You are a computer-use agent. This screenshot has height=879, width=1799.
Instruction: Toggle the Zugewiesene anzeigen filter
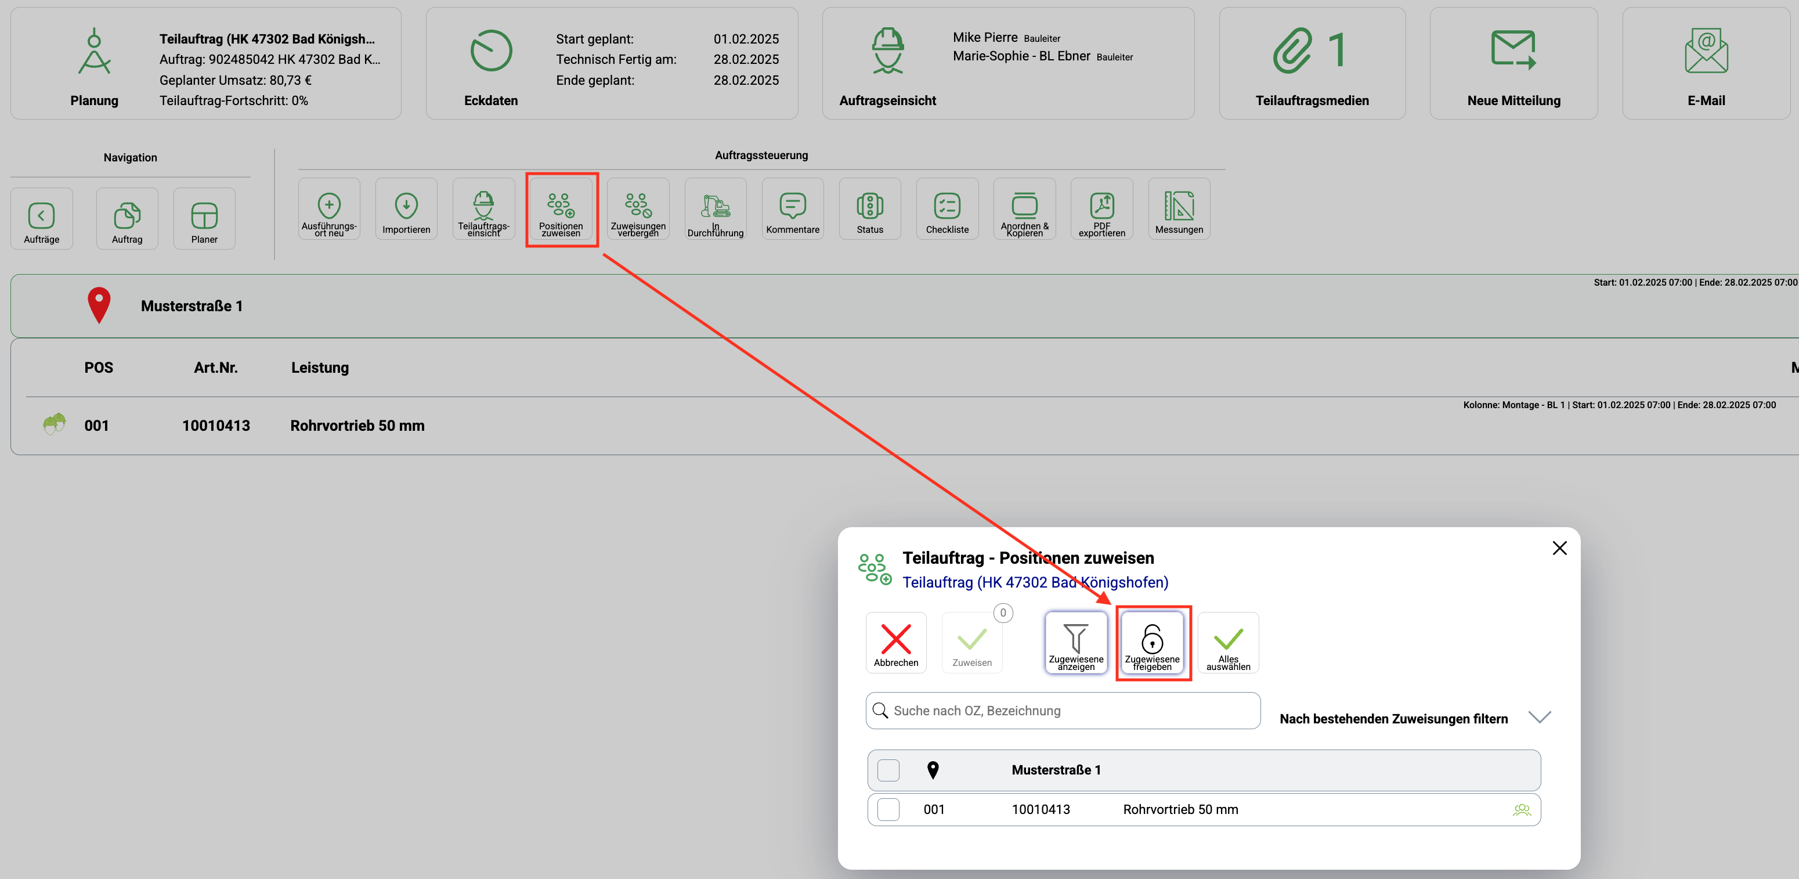pos(1075,643)
